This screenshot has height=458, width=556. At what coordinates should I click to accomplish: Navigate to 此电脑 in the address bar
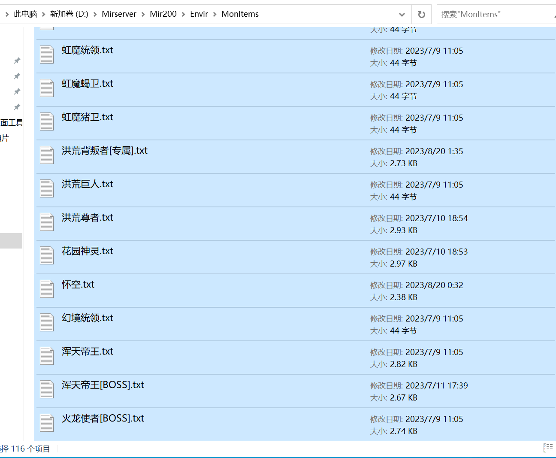coord(25,14)
